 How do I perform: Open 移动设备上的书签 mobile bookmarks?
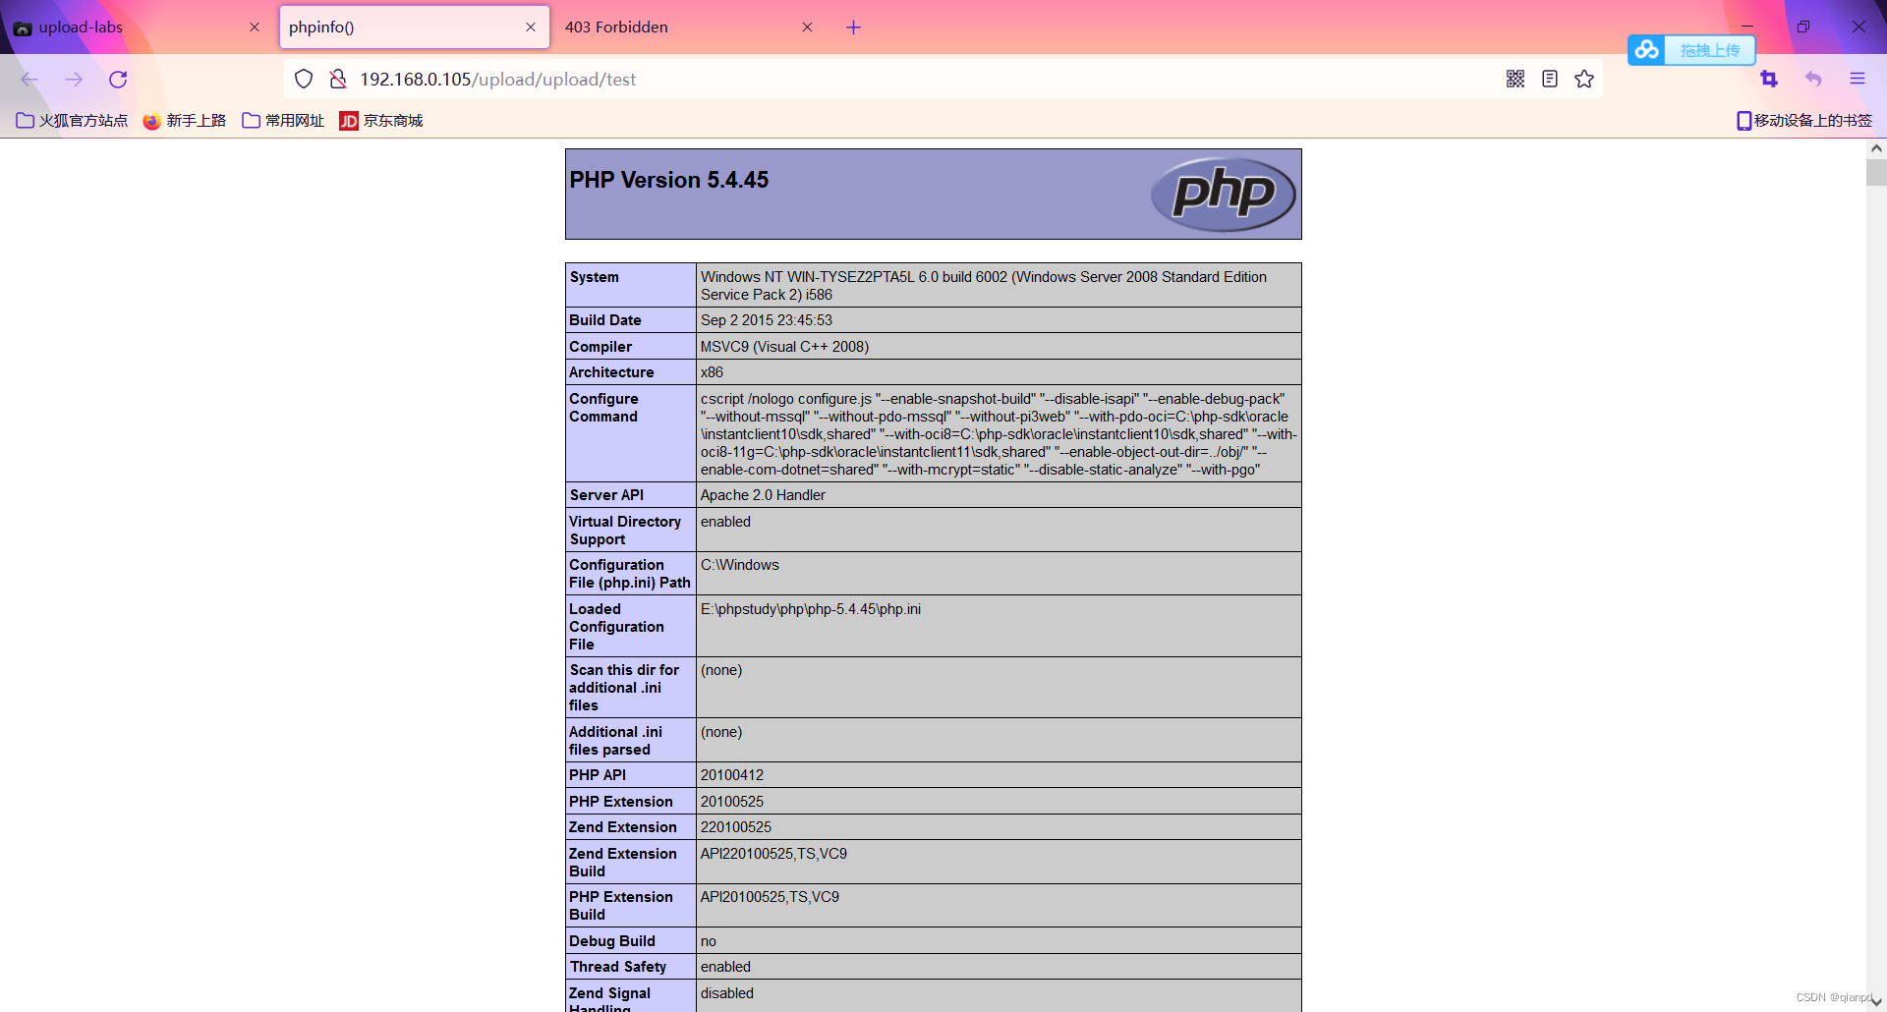coord(1804,121)
